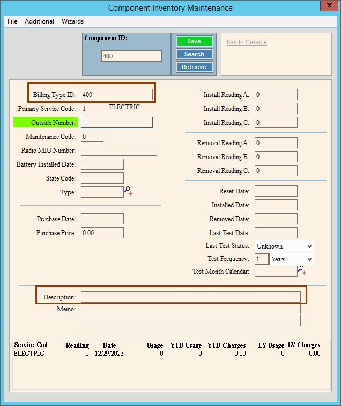Select the Install Reading A field

(276, 95)
